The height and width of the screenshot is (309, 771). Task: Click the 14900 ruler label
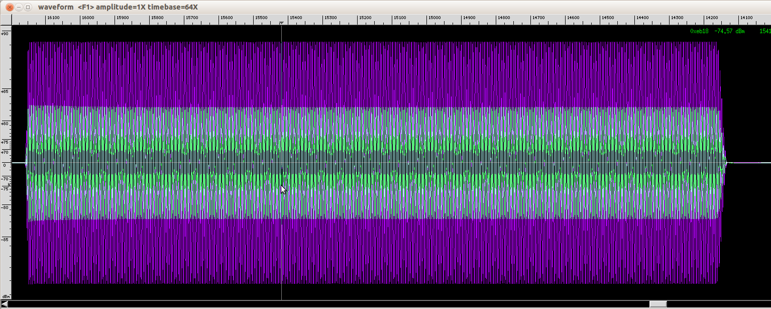tap(469, 18)
